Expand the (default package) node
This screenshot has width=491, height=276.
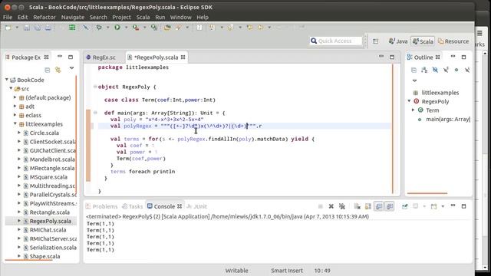coord(15,97)
